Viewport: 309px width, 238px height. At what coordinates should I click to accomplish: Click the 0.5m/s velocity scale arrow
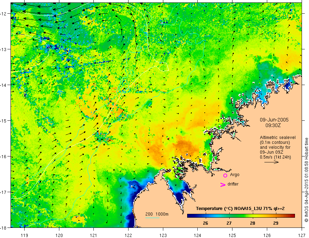[271, 162]
